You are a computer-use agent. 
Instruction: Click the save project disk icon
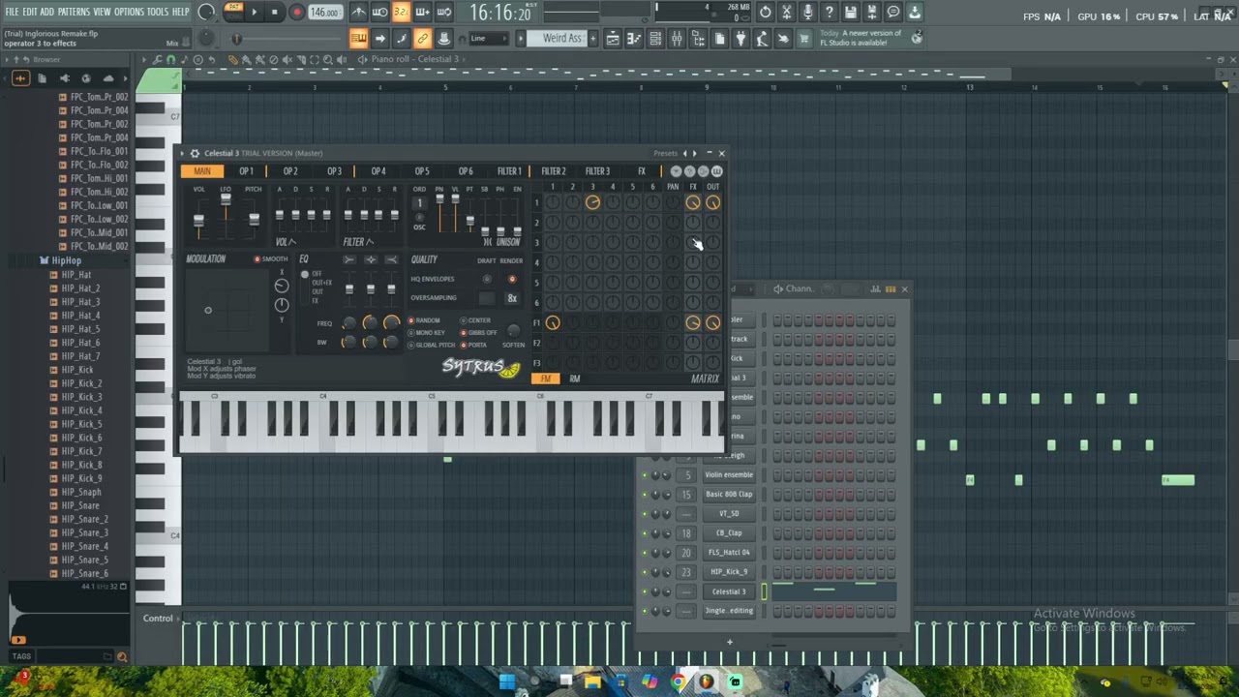point(851,13)
